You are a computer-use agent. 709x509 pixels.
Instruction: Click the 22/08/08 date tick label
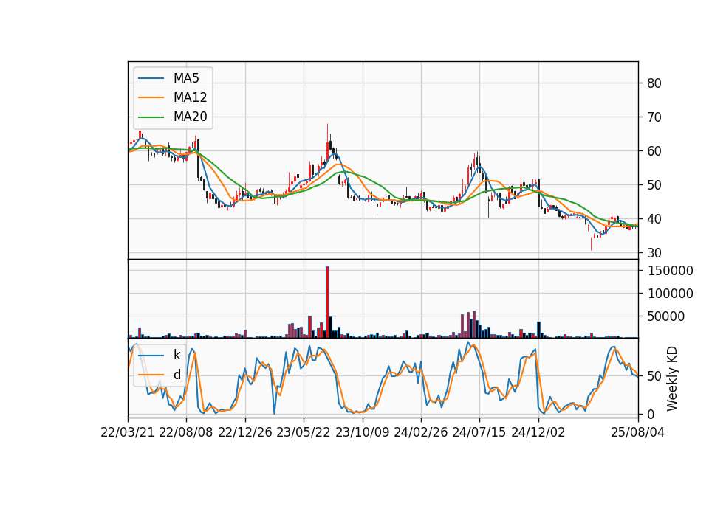point(186,433)
